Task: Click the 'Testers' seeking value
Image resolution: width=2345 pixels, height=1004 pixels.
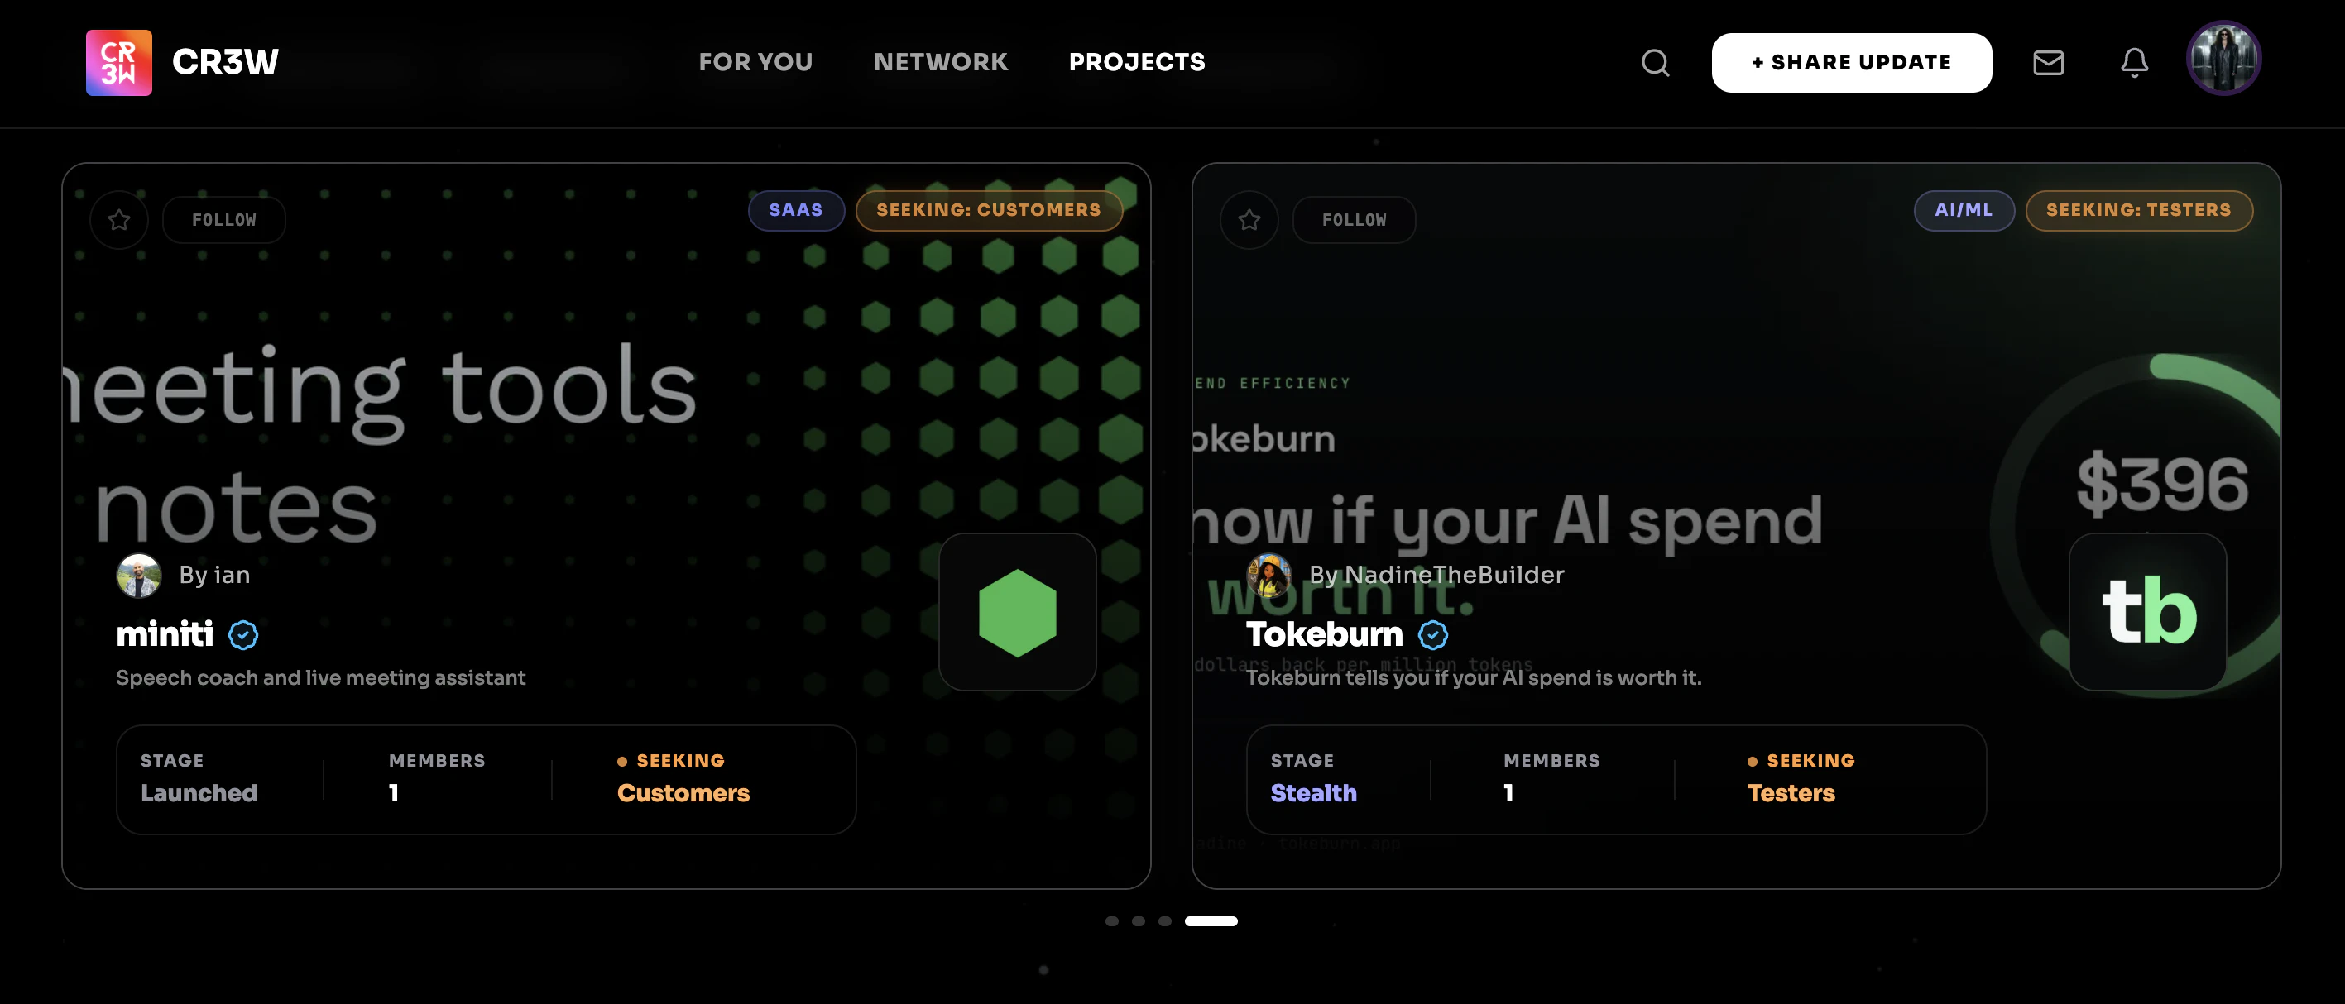Action: tap(1791, 793)
